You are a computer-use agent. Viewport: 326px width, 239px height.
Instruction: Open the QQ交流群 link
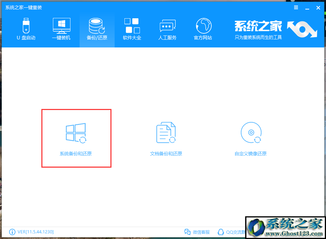[235, 232]
